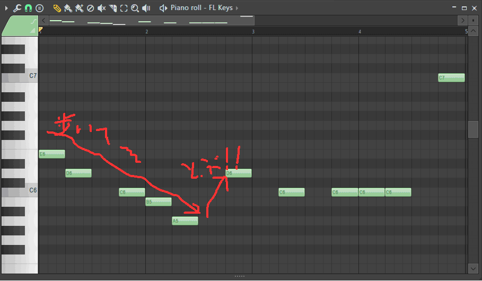Select the yellow pencil Draw tool
Image resolution: width=482 pixels, height=281 pixels.
[x=57, y=8]
